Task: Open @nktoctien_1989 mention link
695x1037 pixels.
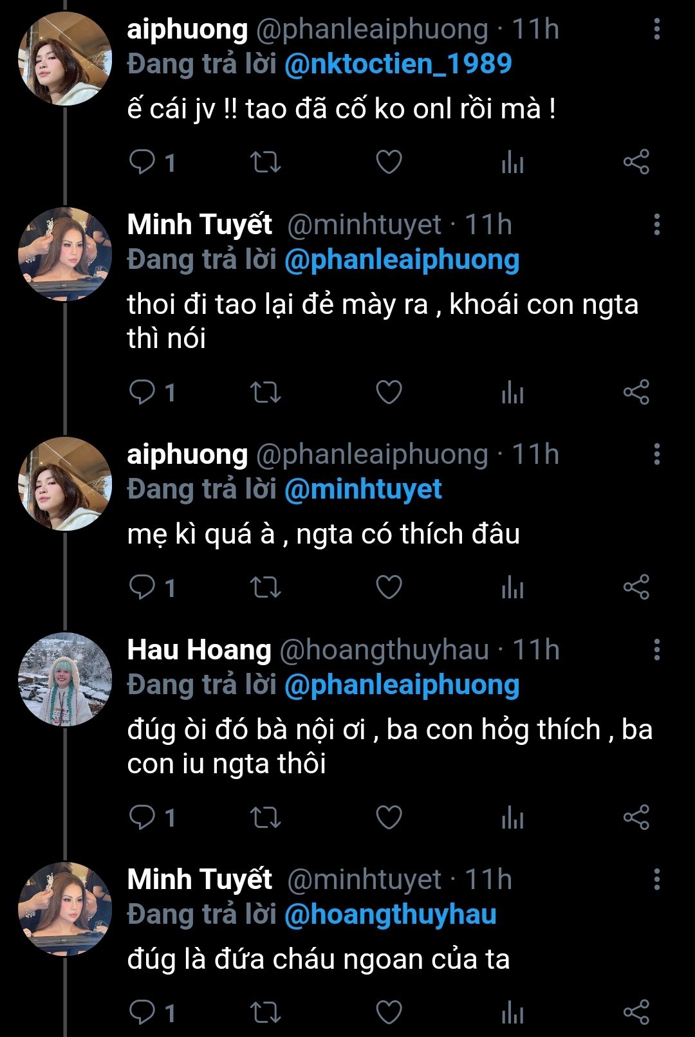Action: tap(398, 64)
